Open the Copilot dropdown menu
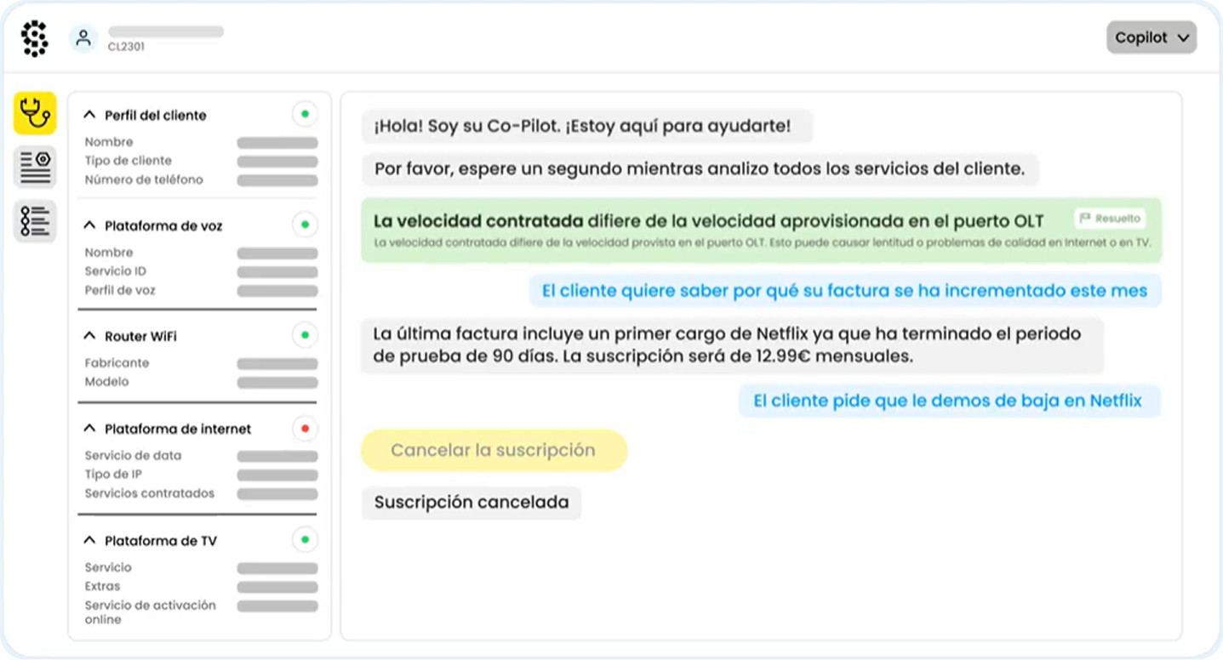 click(1152, 37)
